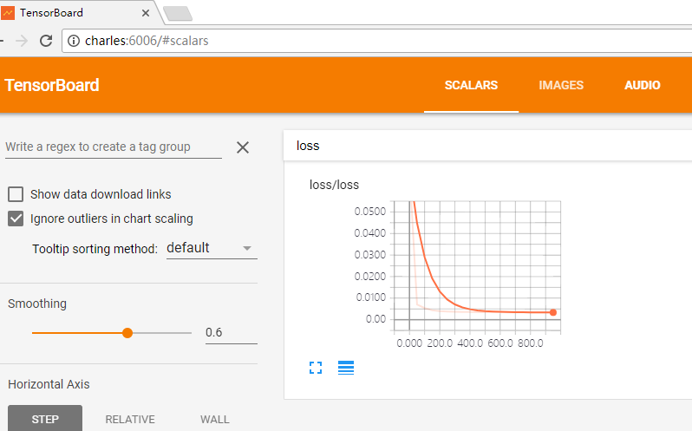Toggle y-axis log scale icon under chart
This screenshot has height=431, width=692.
346,368
